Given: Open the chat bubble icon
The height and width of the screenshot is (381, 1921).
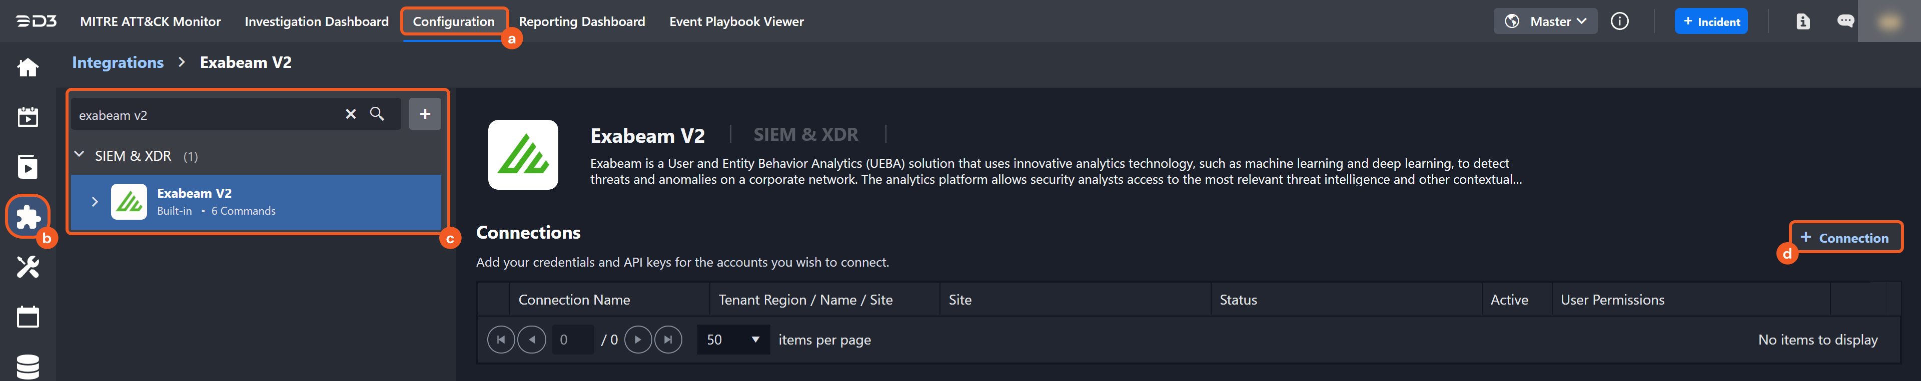Looking at the screenshot, I should click(x=1845, y=21).
